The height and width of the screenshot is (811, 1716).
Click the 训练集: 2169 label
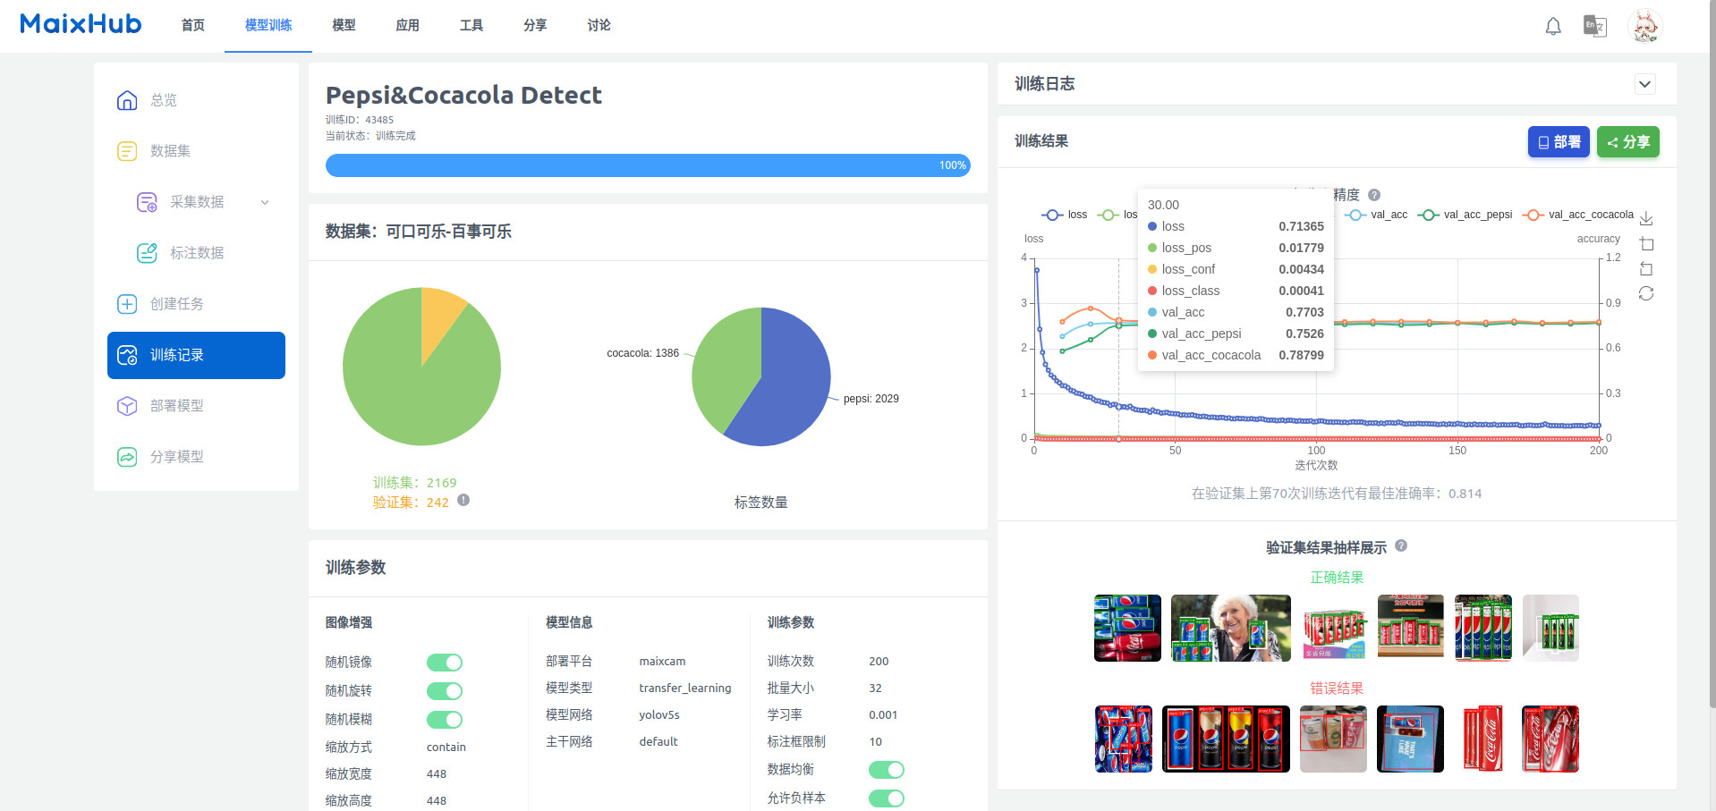pyautogui.click(x=415, y=483)
